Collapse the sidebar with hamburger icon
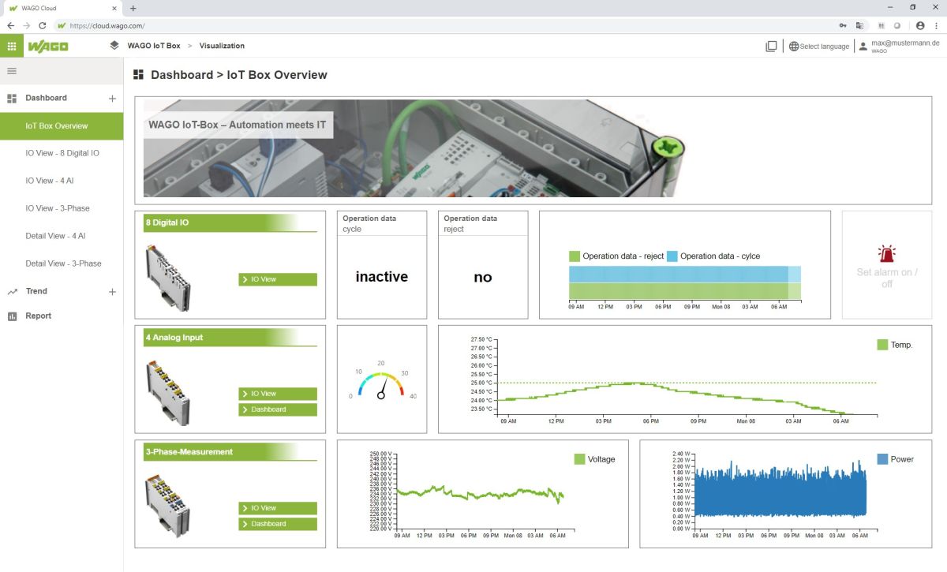Viewport: 947px width, 572px height. (x=12, y=72)
